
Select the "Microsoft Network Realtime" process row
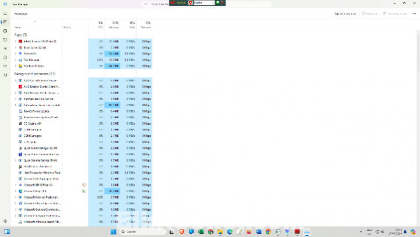pyautogui.click(x=83, y=197)
